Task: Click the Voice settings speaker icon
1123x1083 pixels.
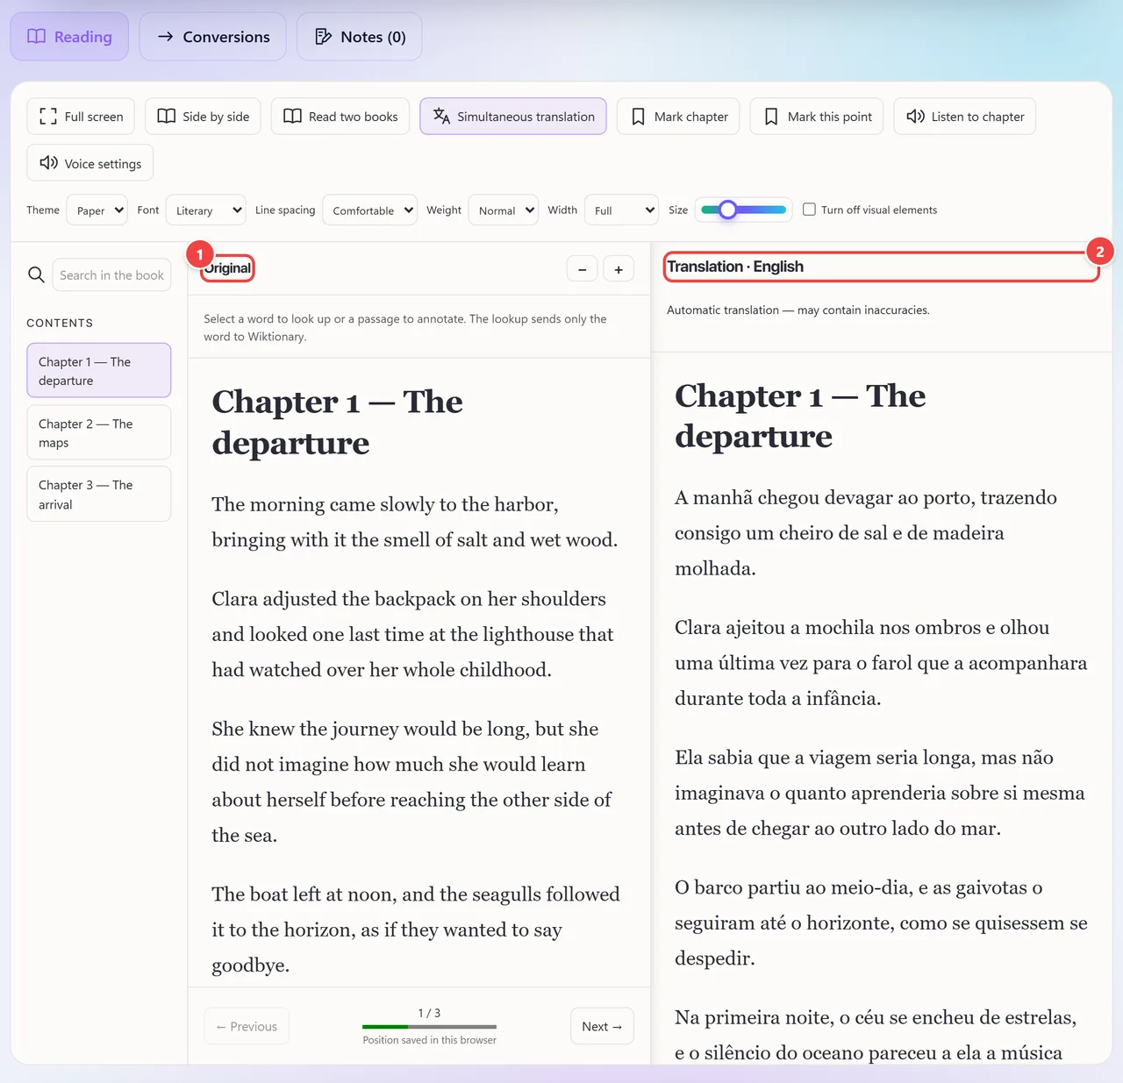Action: click(48, 163)
